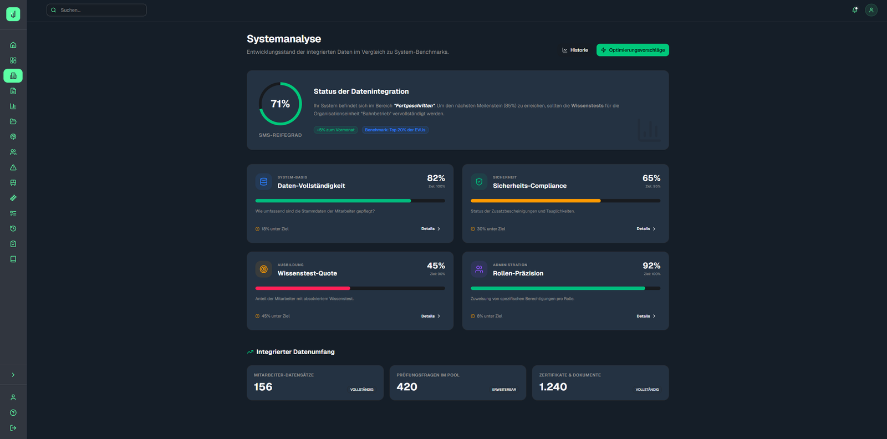Click the Historie button
Screen dimensions: 887x439
coord(575,50)
